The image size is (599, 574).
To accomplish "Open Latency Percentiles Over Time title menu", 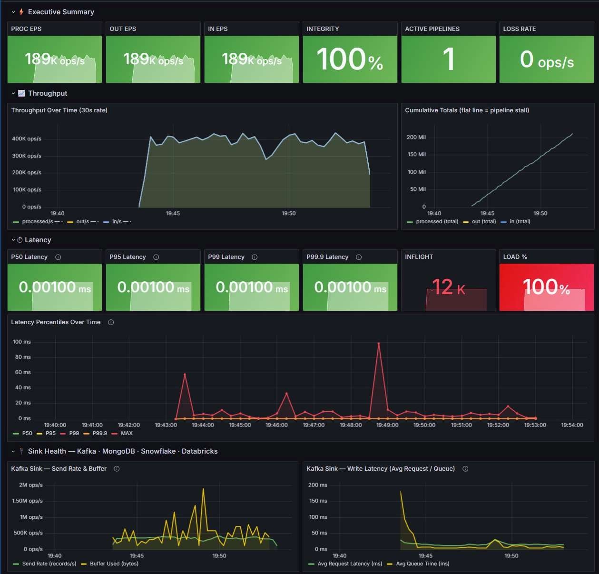I will point(56,322).
